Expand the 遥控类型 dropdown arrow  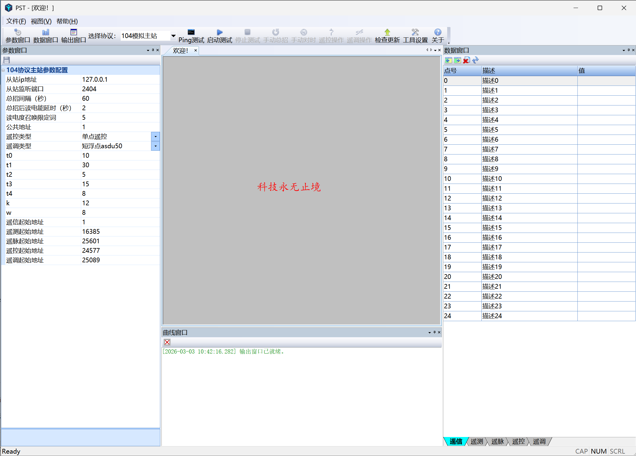click(x=156, y=137)
